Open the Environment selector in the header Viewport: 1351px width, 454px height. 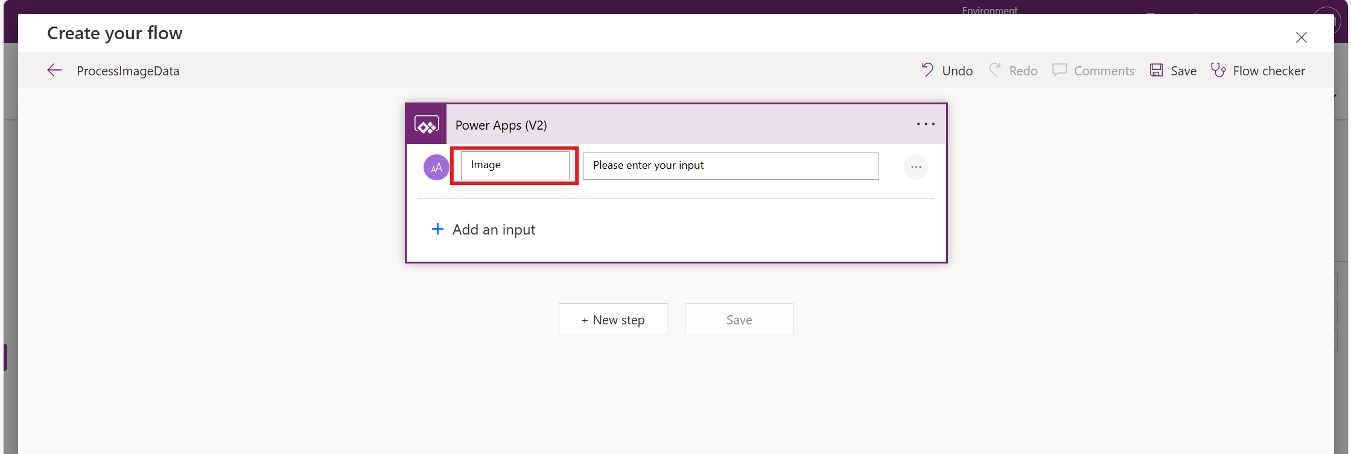point(989,10)
